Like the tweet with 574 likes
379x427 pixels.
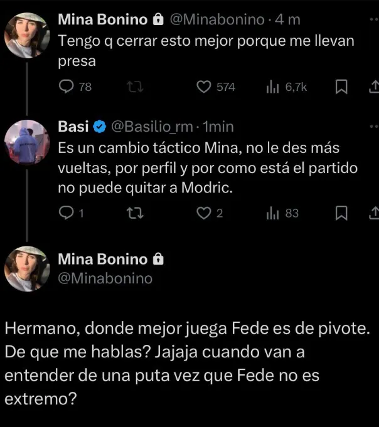[204, 88]
